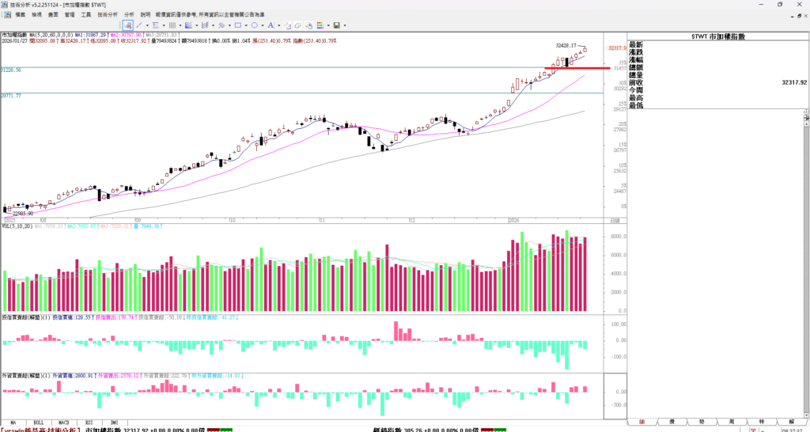Open the 技術分析 menu

108,14
